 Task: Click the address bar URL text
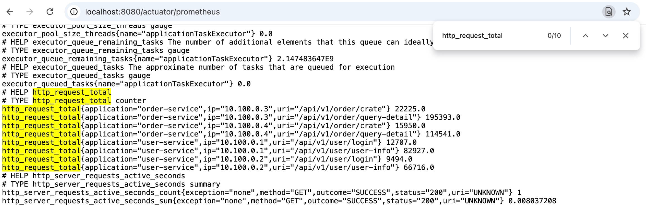(152, 12)
